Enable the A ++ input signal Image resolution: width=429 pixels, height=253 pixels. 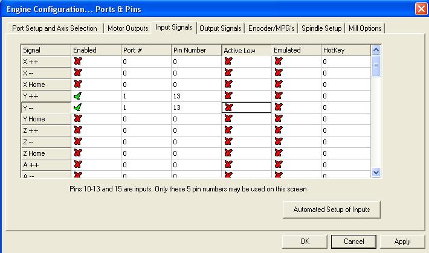coord(77,164)
